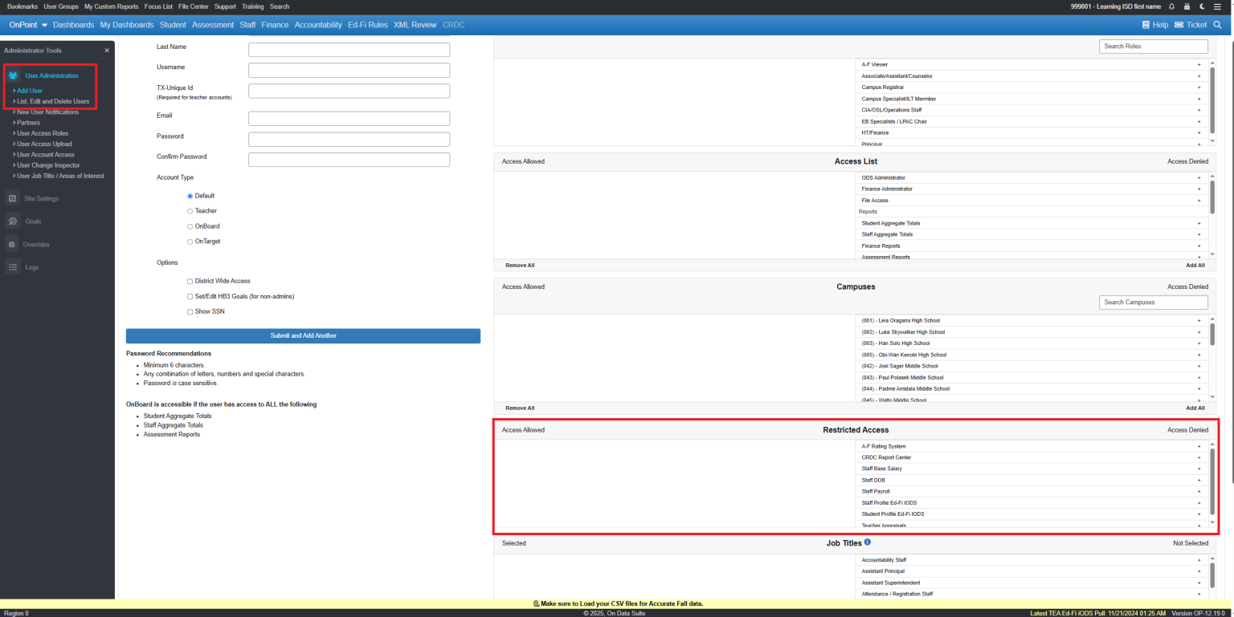Check the Show SSN option
1234x617 pixels.
point(190,311)
